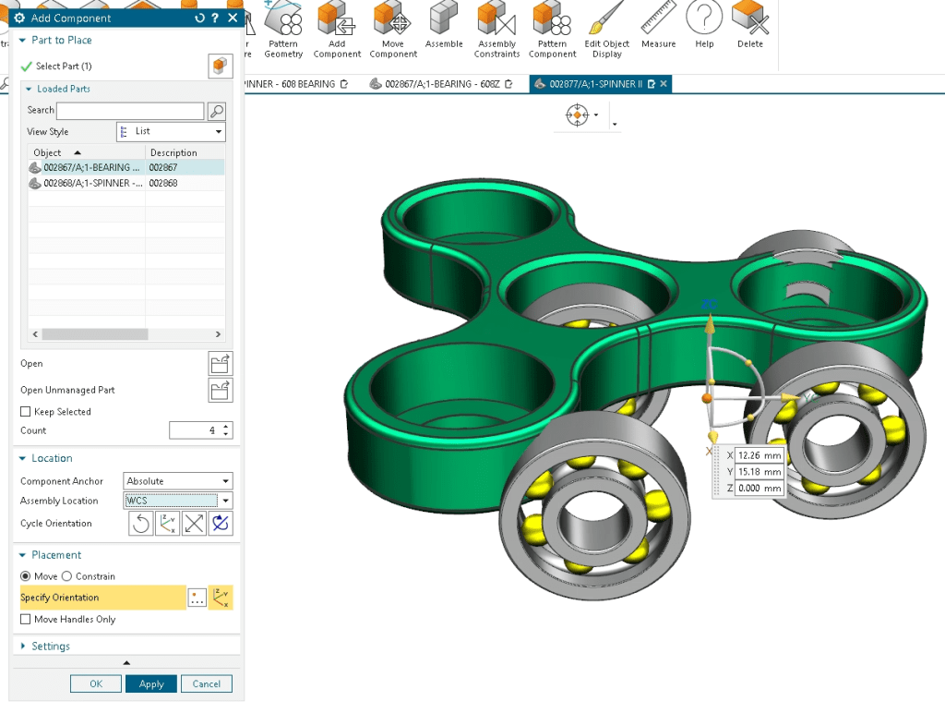945x713 pixels.
Task: Check the Move Handles Only option
Action: pyautogui.click(x=26, y=620)
